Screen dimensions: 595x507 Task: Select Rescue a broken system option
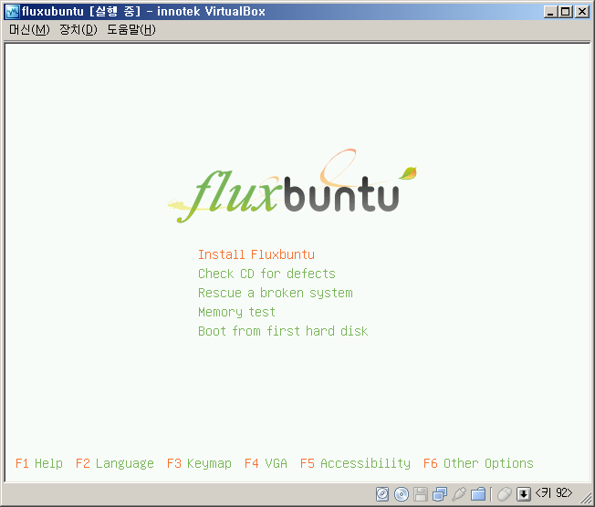click(x=276, y=293)
